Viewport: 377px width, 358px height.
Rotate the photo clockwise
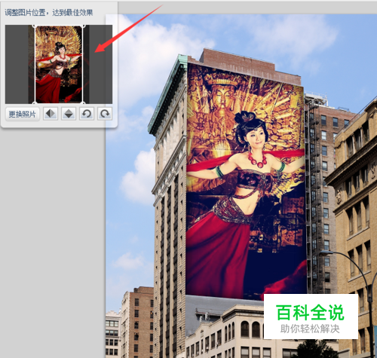pos(105,114)
